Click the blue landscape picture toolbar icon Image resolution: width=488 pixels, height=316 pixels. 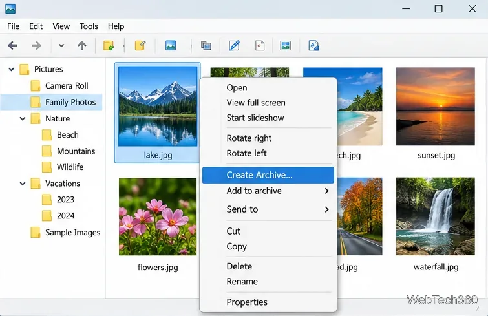tap(171, 45)
